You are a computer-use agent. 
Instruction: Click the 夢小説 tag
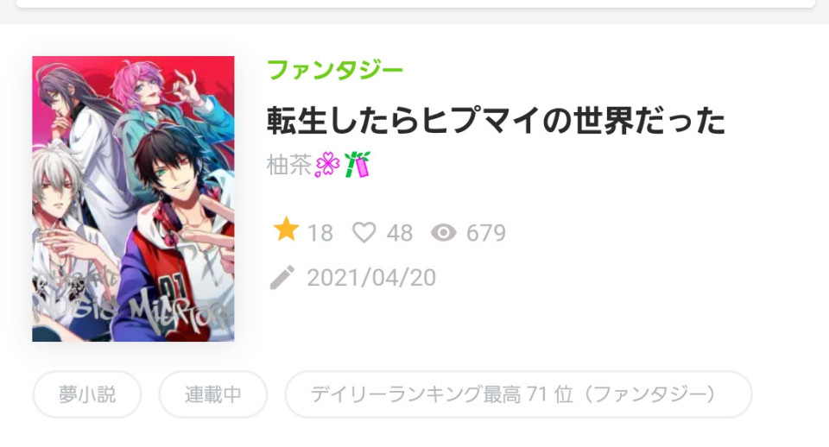coord(87,394)
